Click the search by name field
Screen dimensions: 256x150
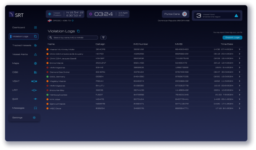[73, 37]
